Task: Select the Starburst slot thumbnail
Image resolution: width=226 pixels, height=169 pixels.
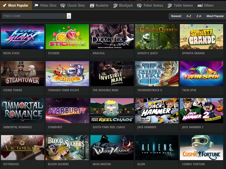Action: pyautogui.click(x=67, y=110)
